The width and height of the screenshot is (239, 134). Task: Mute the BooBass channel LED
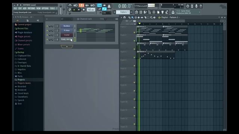click(x=47, y=26)
